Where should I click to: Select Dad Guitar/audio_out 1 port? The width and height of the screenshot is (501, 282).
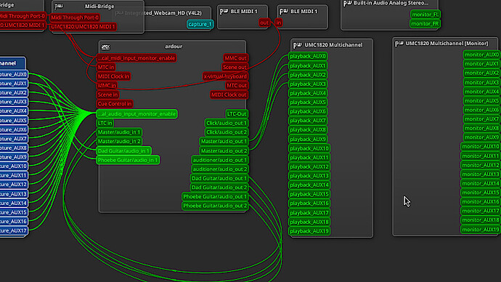pos(219,178)
